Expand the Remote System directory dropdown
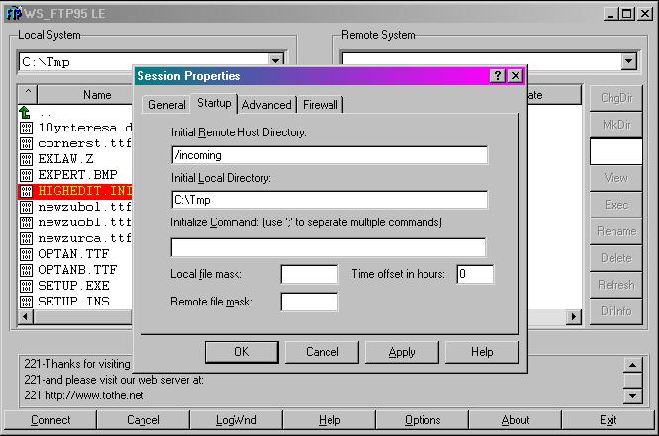Viewport: 659px width, 436px height. (628, 61)
